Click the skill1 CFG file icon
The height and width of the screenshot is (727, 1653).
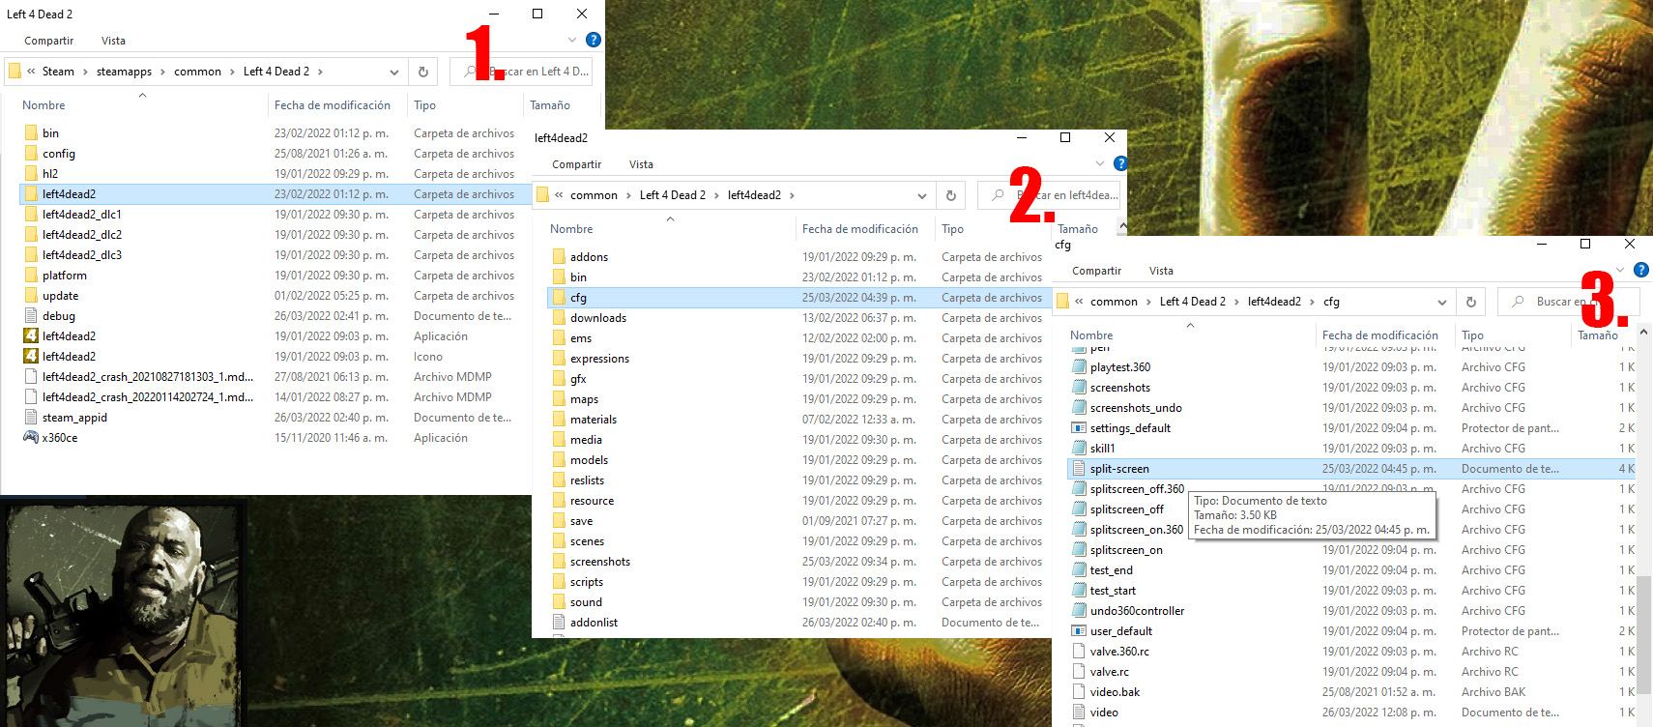click(1079, 449)
